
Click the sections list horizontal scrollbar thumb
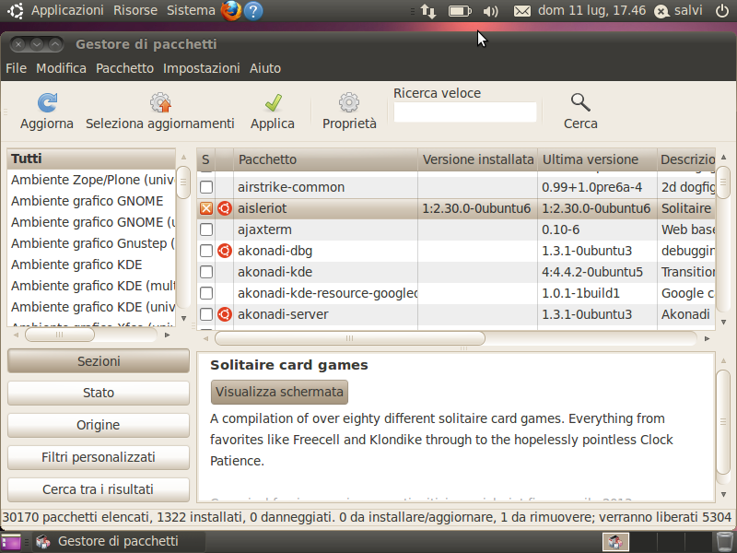[60, 335]
